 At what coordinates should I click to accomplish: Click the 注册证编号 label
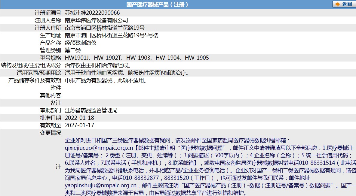click(48, 13)
